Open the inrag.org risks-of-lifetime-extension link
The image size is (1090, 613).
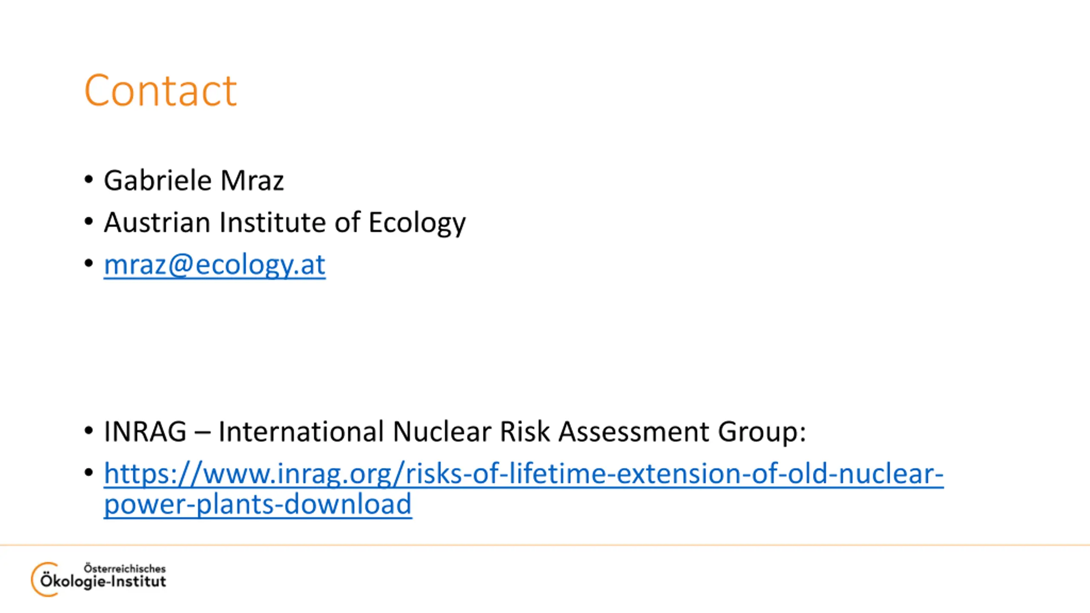pyautogui.click(x=524, y=473)
